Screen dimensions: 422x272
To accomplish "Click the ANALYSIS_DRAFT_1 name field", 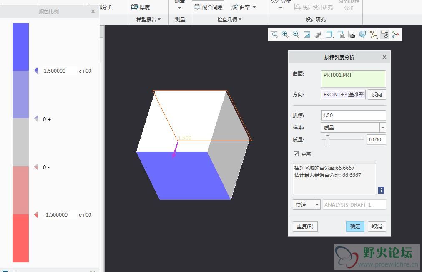I will (x=354, y=205).
